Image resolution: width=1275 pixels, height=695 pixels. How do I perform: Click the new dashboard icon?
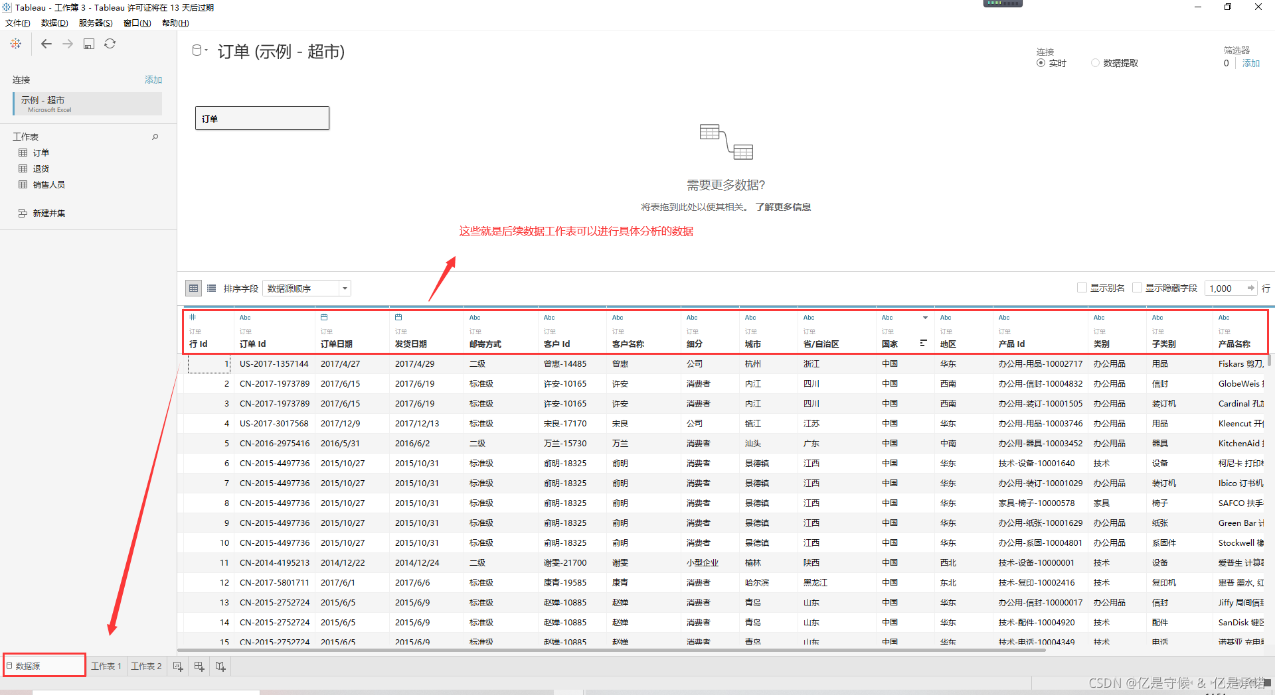199,666
